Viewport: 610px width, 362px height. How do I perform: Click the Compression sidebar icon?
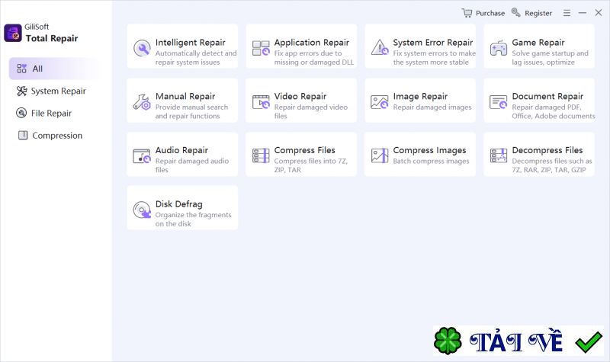point(23,136)
